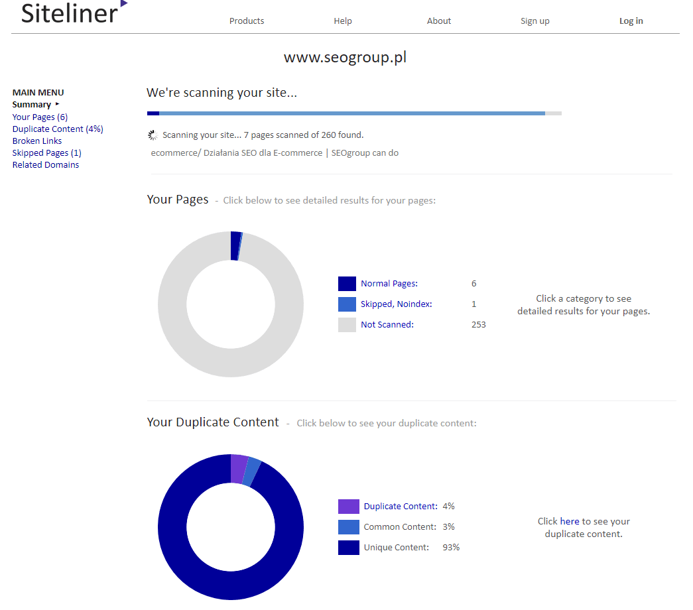Viewport: 693px width, 610px height.
Task: Click the Not Scanned legend link
Action: [387, 324]
